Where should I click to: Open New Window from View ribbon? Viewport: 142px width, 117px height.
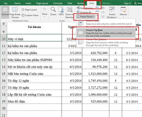pyautogui.click(x=85, y=8)
